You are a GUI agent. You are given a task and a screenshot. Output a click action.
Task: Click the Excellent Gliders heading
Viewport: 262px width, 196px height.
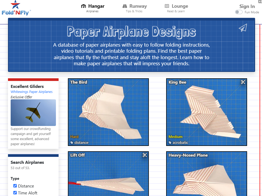point(27,86)
